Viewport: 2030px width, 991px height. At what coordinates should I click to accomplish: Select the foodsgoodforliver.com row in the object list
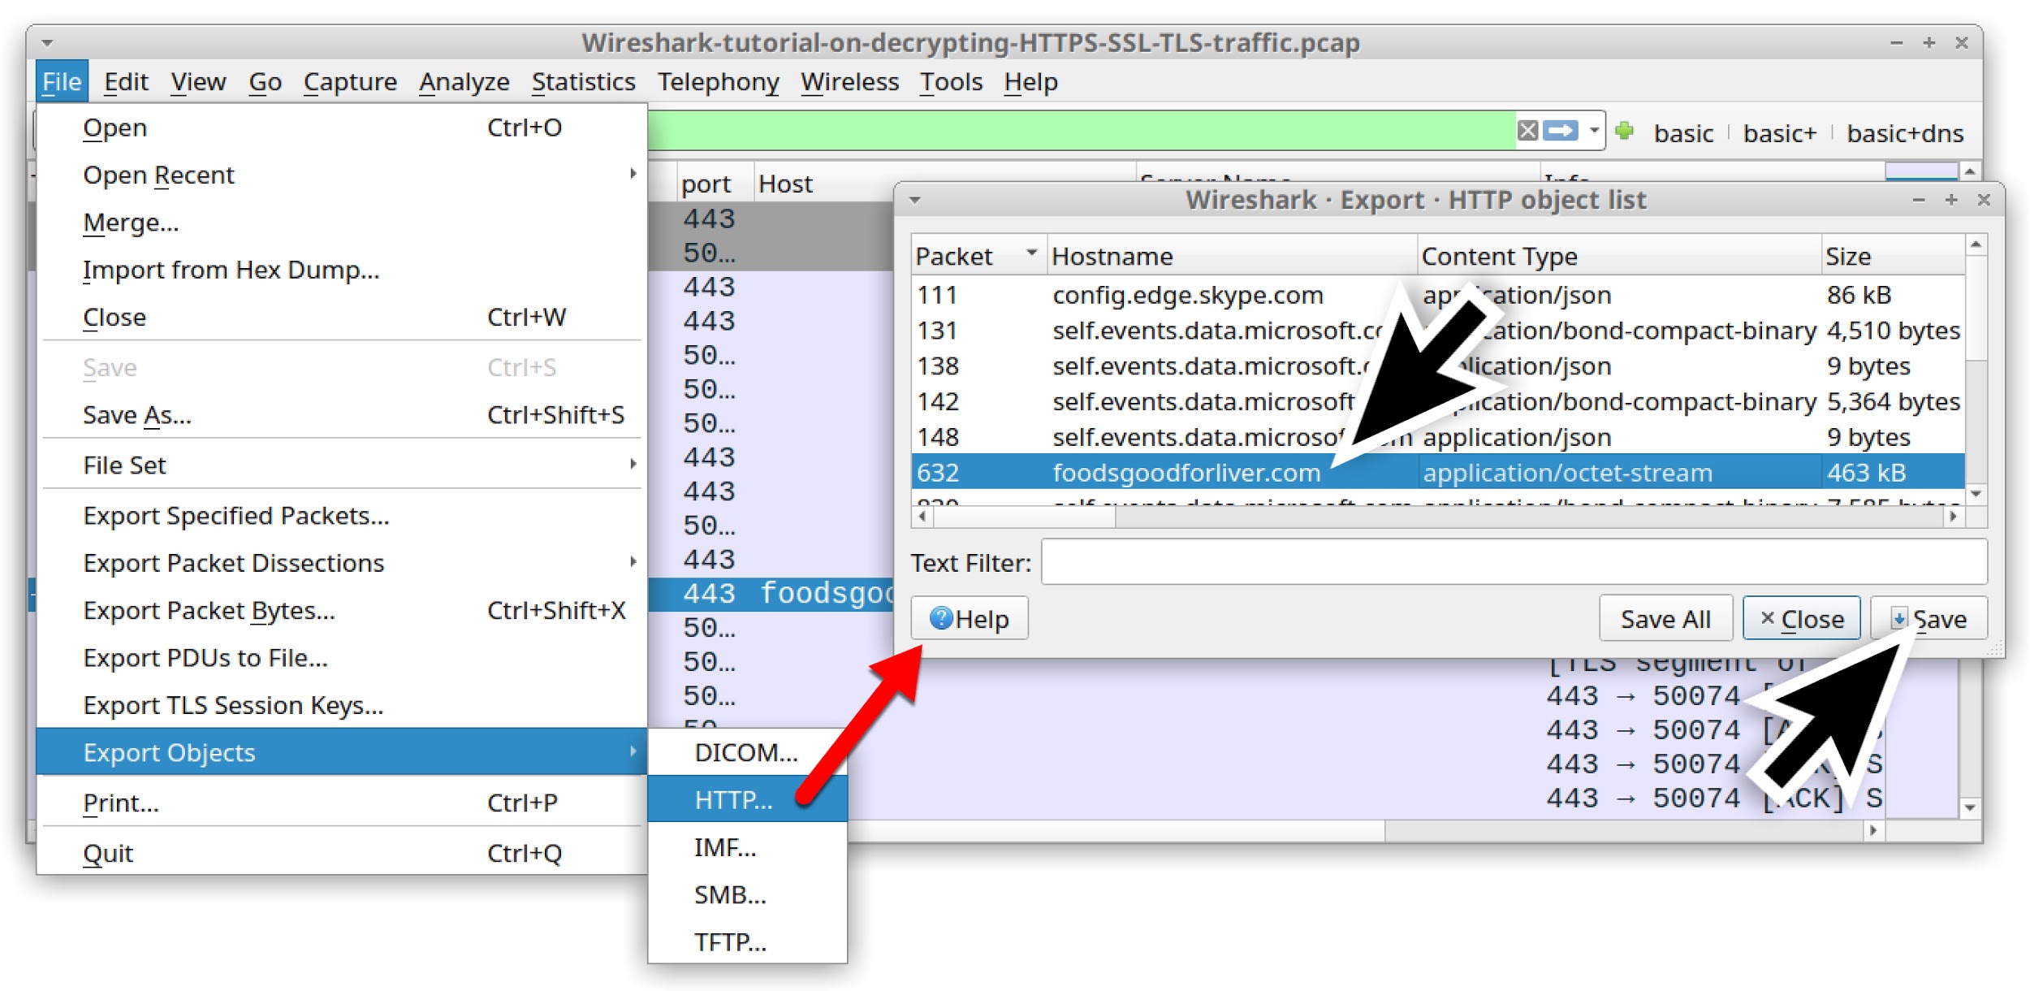(x=1186, y=472)
